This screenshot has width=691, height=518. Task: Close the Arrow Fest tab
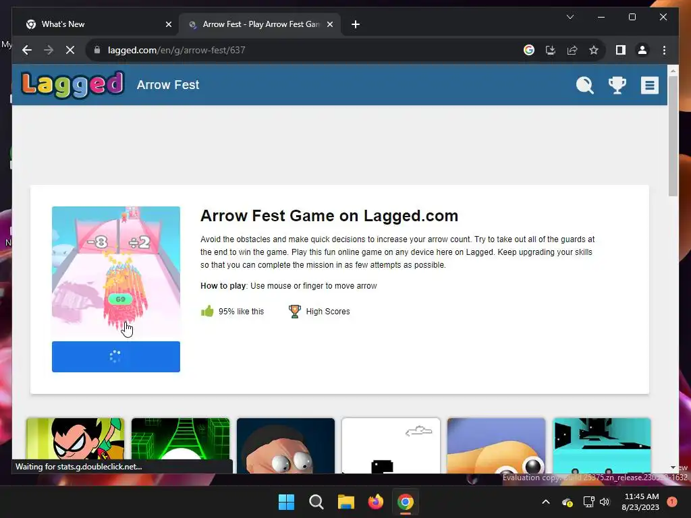pos(329,24)
